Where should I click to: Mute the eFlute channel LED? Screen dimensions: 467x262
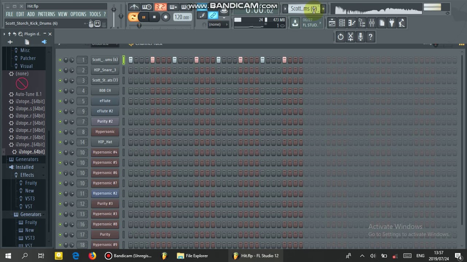[x=60, y=101]
